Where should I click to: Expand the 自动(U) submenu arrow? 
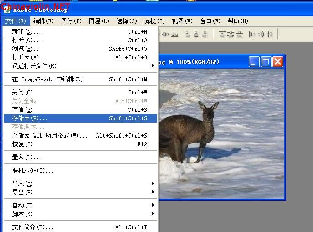[x=153, y=205]
